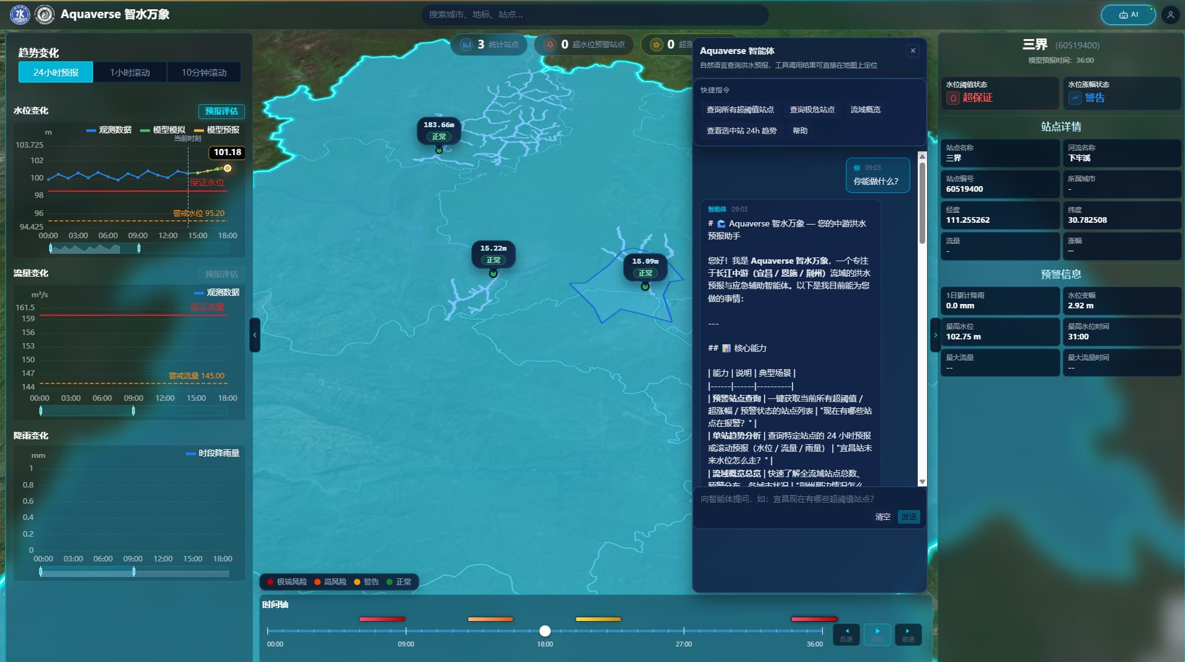Click the rainfall chart zoom left handle
This screenshot has height=662, width=1185.
[41, 571]
